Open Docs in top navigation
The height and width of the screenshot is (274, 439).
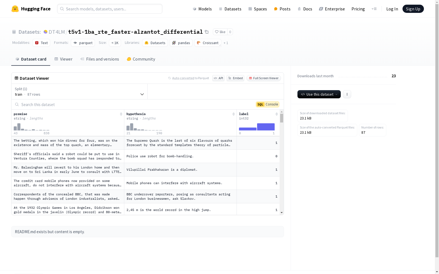305,9
